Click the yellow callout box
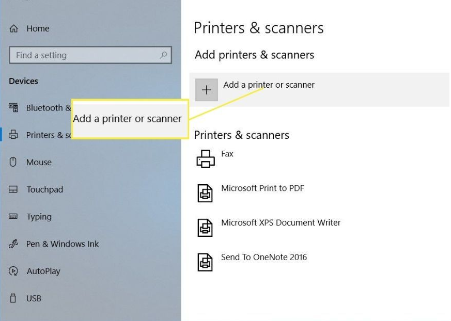This screenshot has width=451, height=321. click(x=129, y=119)
